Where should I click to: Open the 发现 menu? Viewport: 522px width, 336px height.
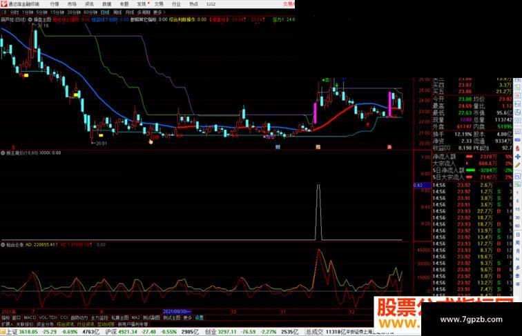[142, 4]
